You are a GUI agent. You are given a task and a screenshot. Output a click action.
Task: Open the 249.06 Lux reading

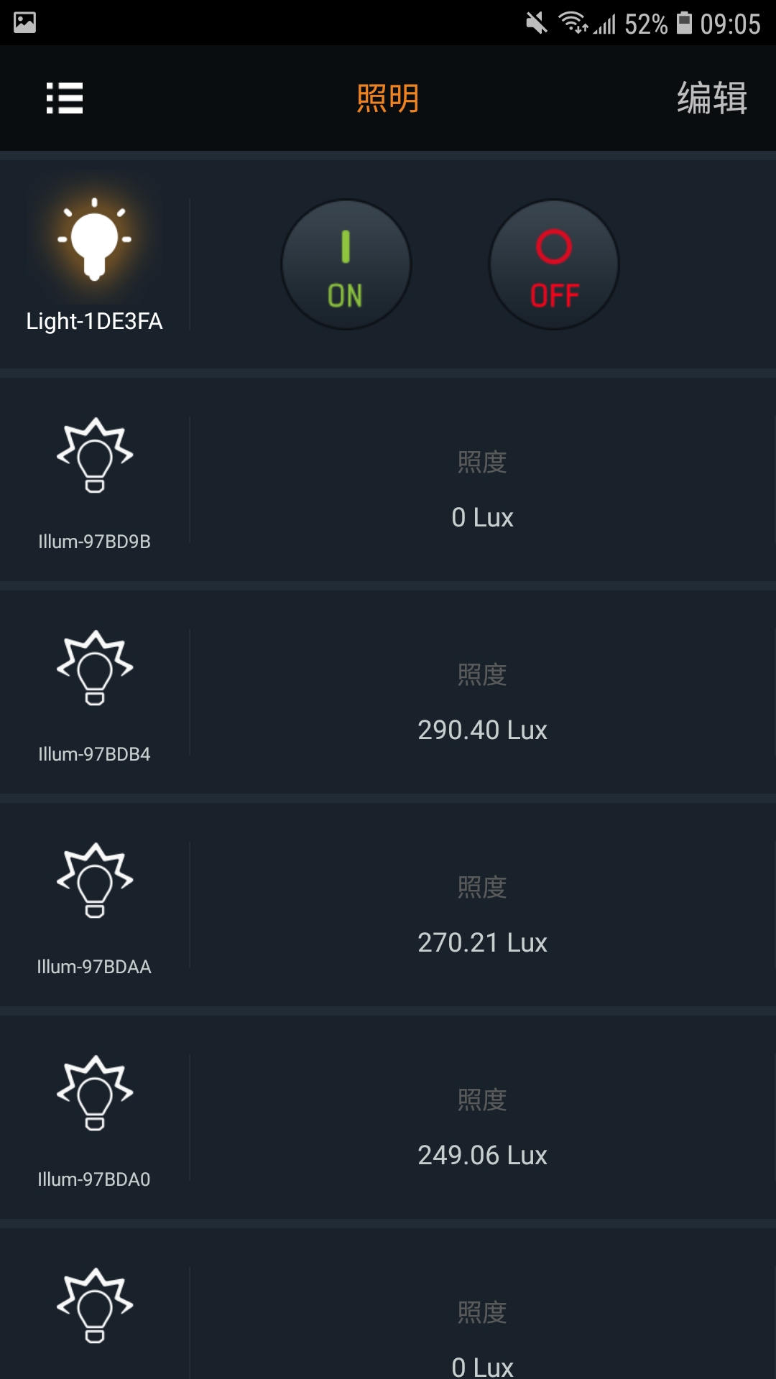point(482,1155)
